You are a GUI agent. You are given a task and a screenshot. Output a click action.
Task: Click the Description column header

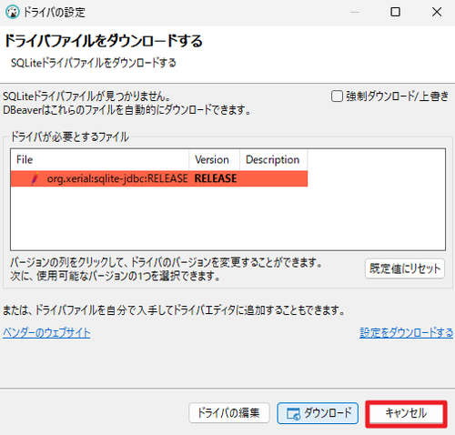click(274, 159)
